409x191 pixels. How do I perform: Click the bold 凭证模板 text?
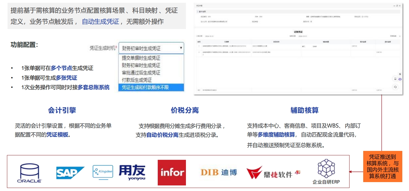tap(57, 135)
